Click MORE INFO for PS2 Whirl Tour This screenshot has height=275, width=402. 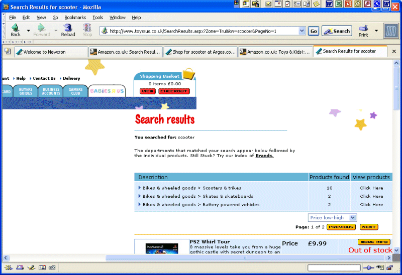point(374,242)
